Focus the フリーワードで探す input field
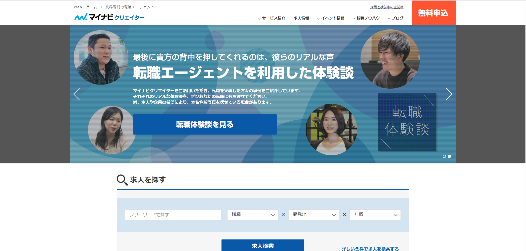The width and height of the screenshot is (526, 251). (173, 215)
